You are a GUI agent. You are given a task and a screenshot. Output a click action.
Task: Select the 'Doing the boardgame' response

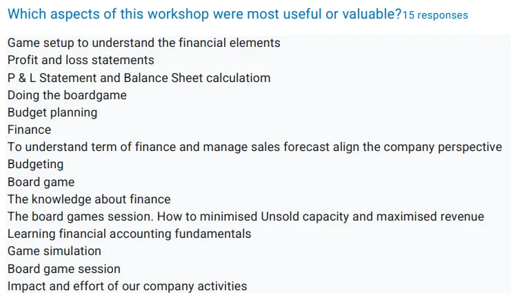tap(67, 95)
